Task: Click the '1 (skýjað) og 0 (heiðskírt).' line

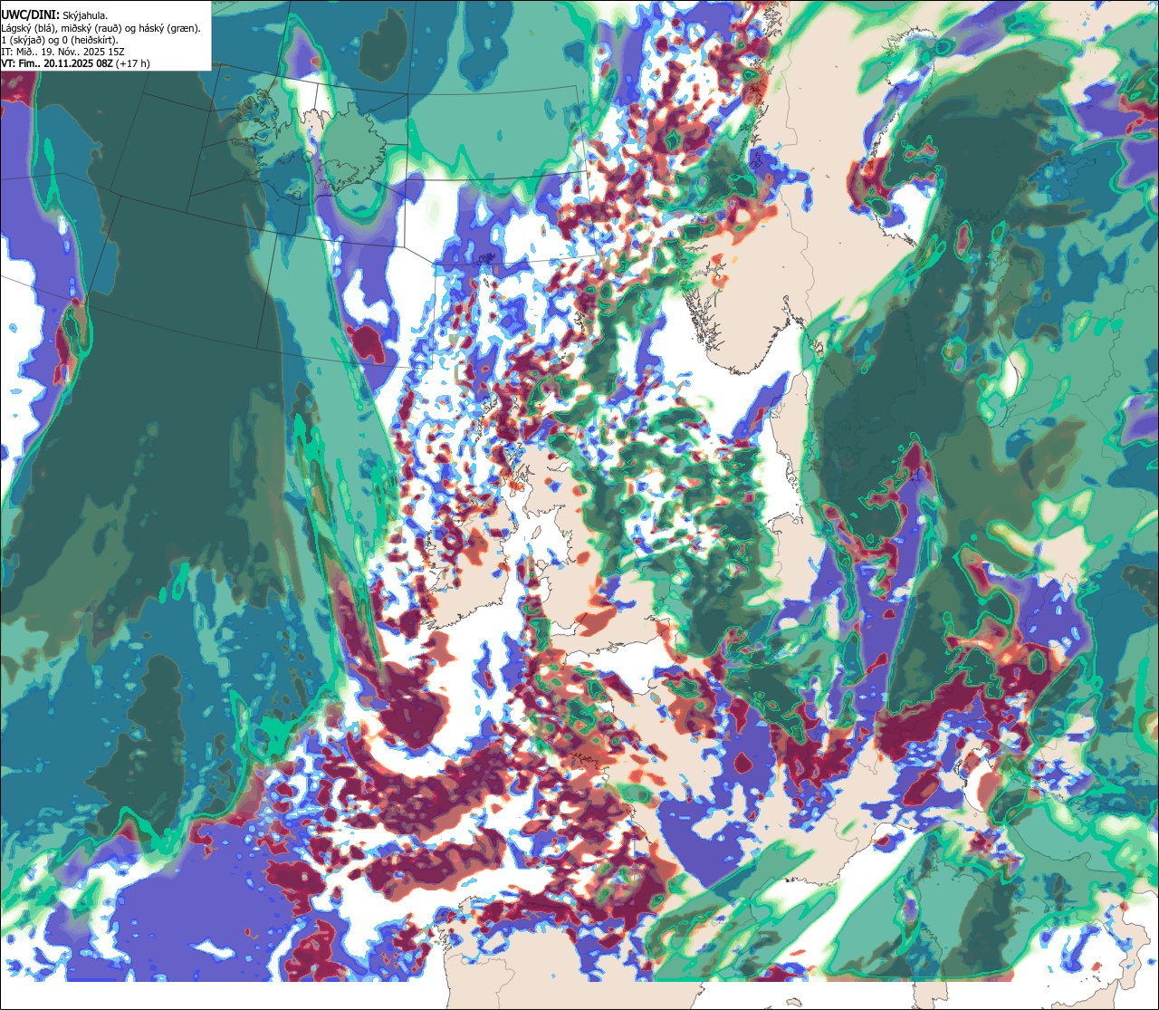Action: click(60, 40)
